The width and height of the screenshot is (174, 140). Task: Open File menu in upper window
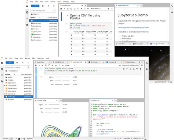pos(32,2)
